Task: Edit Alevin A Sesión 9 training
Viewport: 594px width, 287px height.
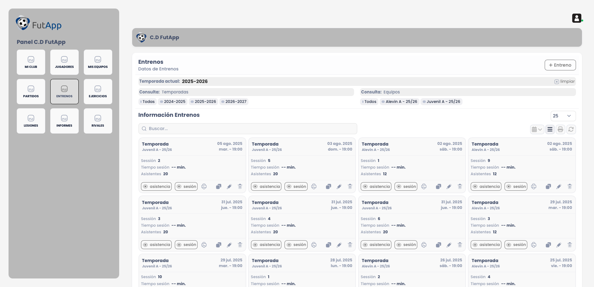Action: (559, 187)
